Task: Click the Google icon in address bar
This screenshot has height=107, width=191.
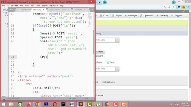Action: click(x=164, y=7)
